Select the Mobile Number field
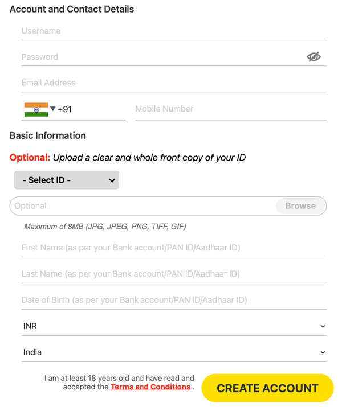Image resolution: width=342 pixels, height=407 pixels. [228, 109]
